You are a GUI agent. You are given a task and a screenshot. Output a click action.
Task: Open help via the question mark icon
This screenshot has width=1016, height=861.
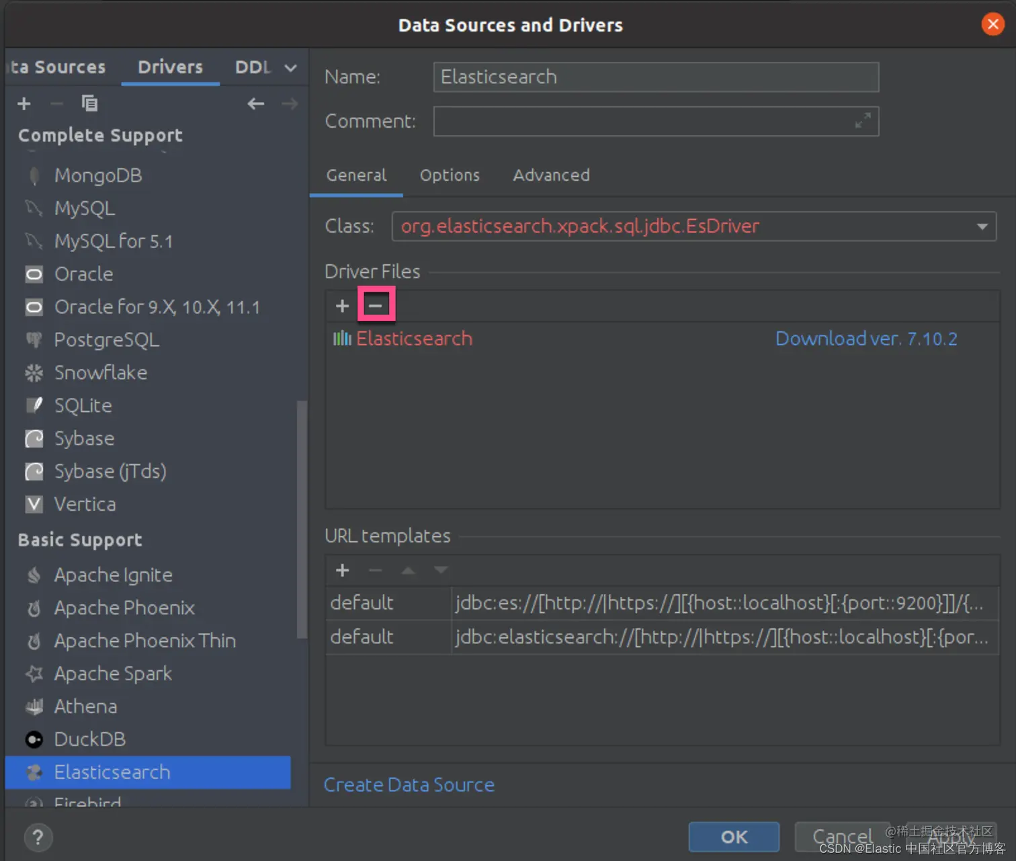(38, 837)
